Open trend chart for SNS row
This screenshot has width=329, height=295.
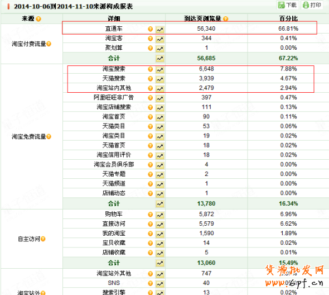(x=160, y=284)
